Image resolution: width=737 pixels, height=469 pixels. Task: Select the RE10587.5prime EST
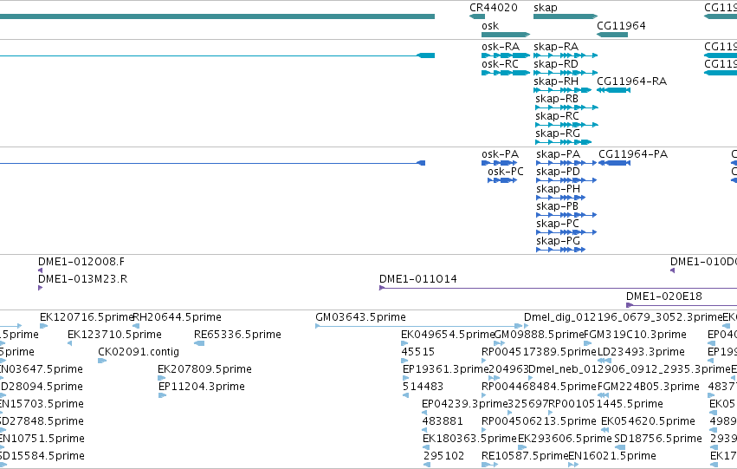[x=489, y=465]
